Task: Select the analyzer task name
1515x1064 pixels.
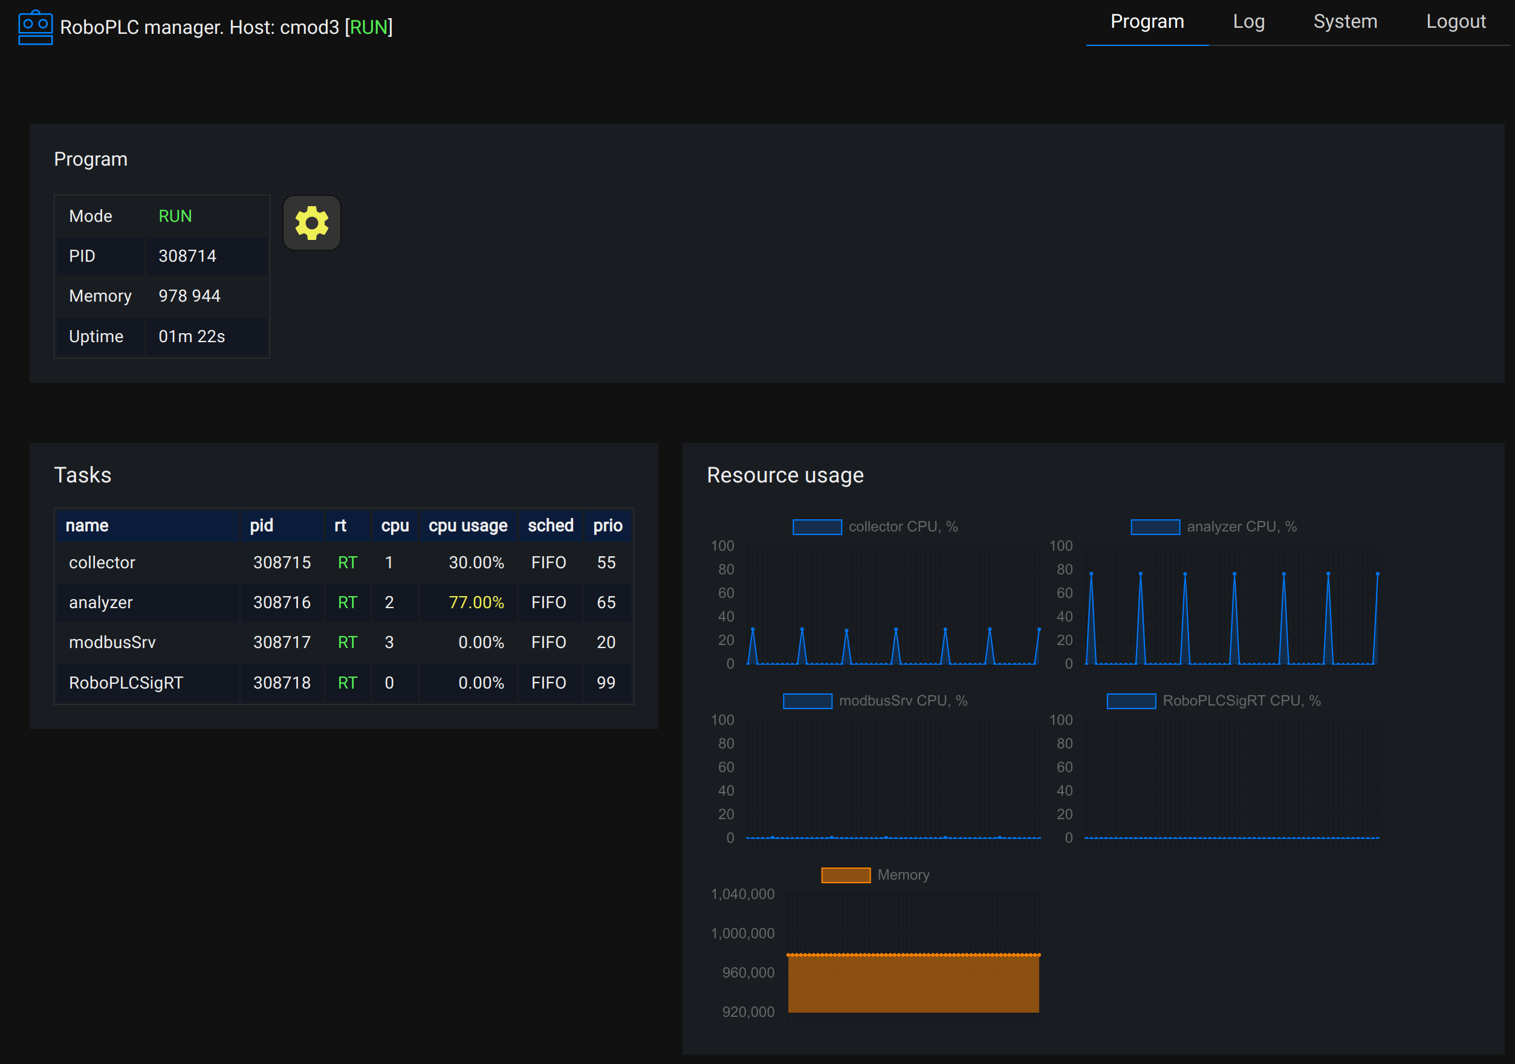Action: (101, 602)
